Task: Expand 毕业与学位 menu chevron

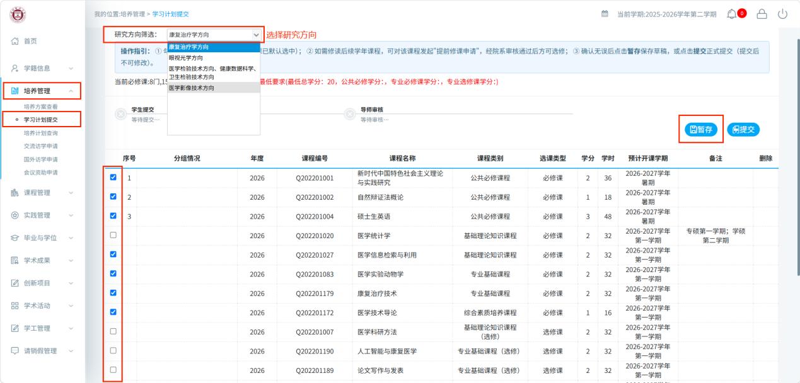Action: point(70,238)
